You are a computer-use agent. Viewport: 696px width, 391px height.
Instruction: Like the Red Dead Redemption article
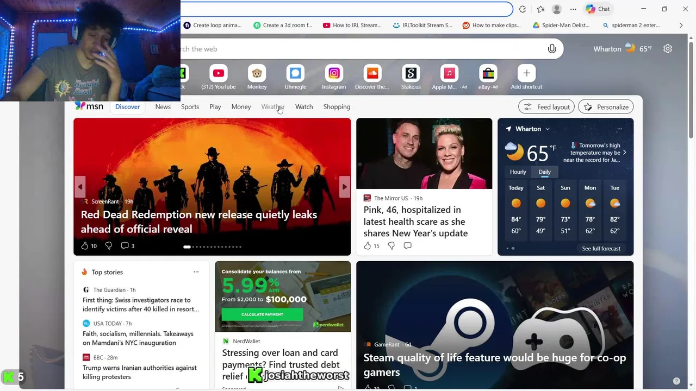(85, 246)
